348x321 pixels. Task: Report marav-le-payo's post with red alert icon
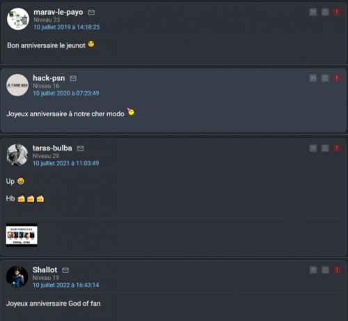(x=337, y=12)
